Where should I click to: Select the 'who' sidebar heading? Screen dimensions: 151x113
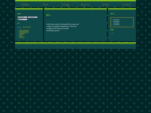[x=19, y=14]
